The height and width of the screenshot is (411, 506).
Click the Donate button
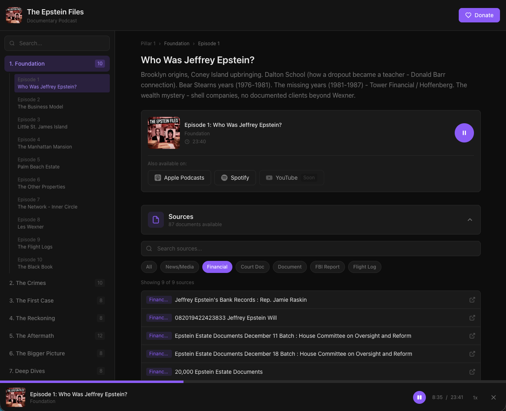coord(479,15)
